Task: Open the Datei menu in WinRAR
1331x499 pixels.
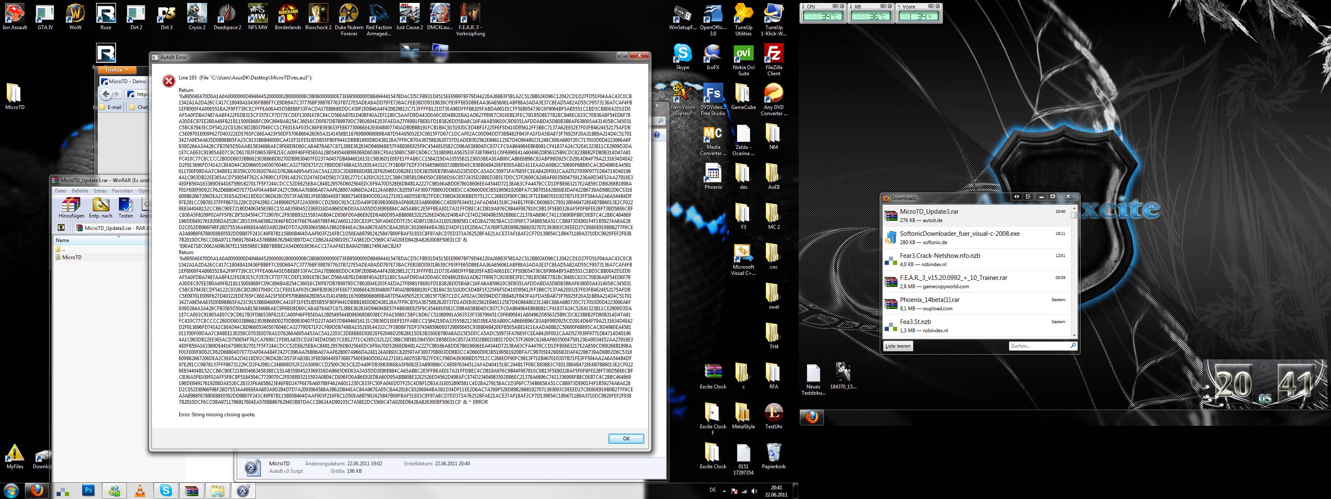Action: [x=60, y=190]
